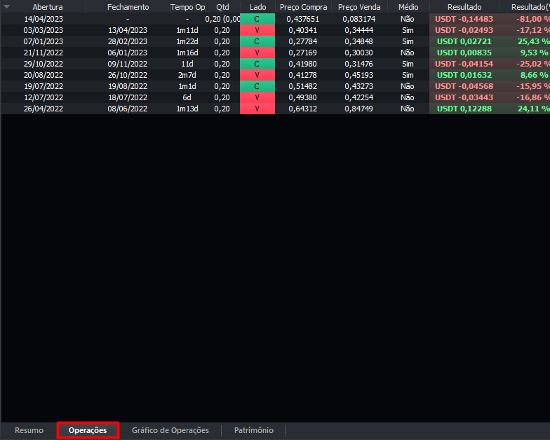This screenshot has height=440, width=550.
Task: Select the 26/10/2022 closing date cell
Action: (128, 75)
